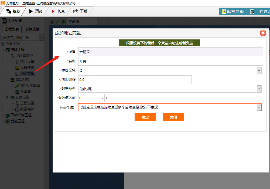Screen dimensions: 270x189
Task: Switch to the 预览 tab
Action: click(x=36, y=11)
